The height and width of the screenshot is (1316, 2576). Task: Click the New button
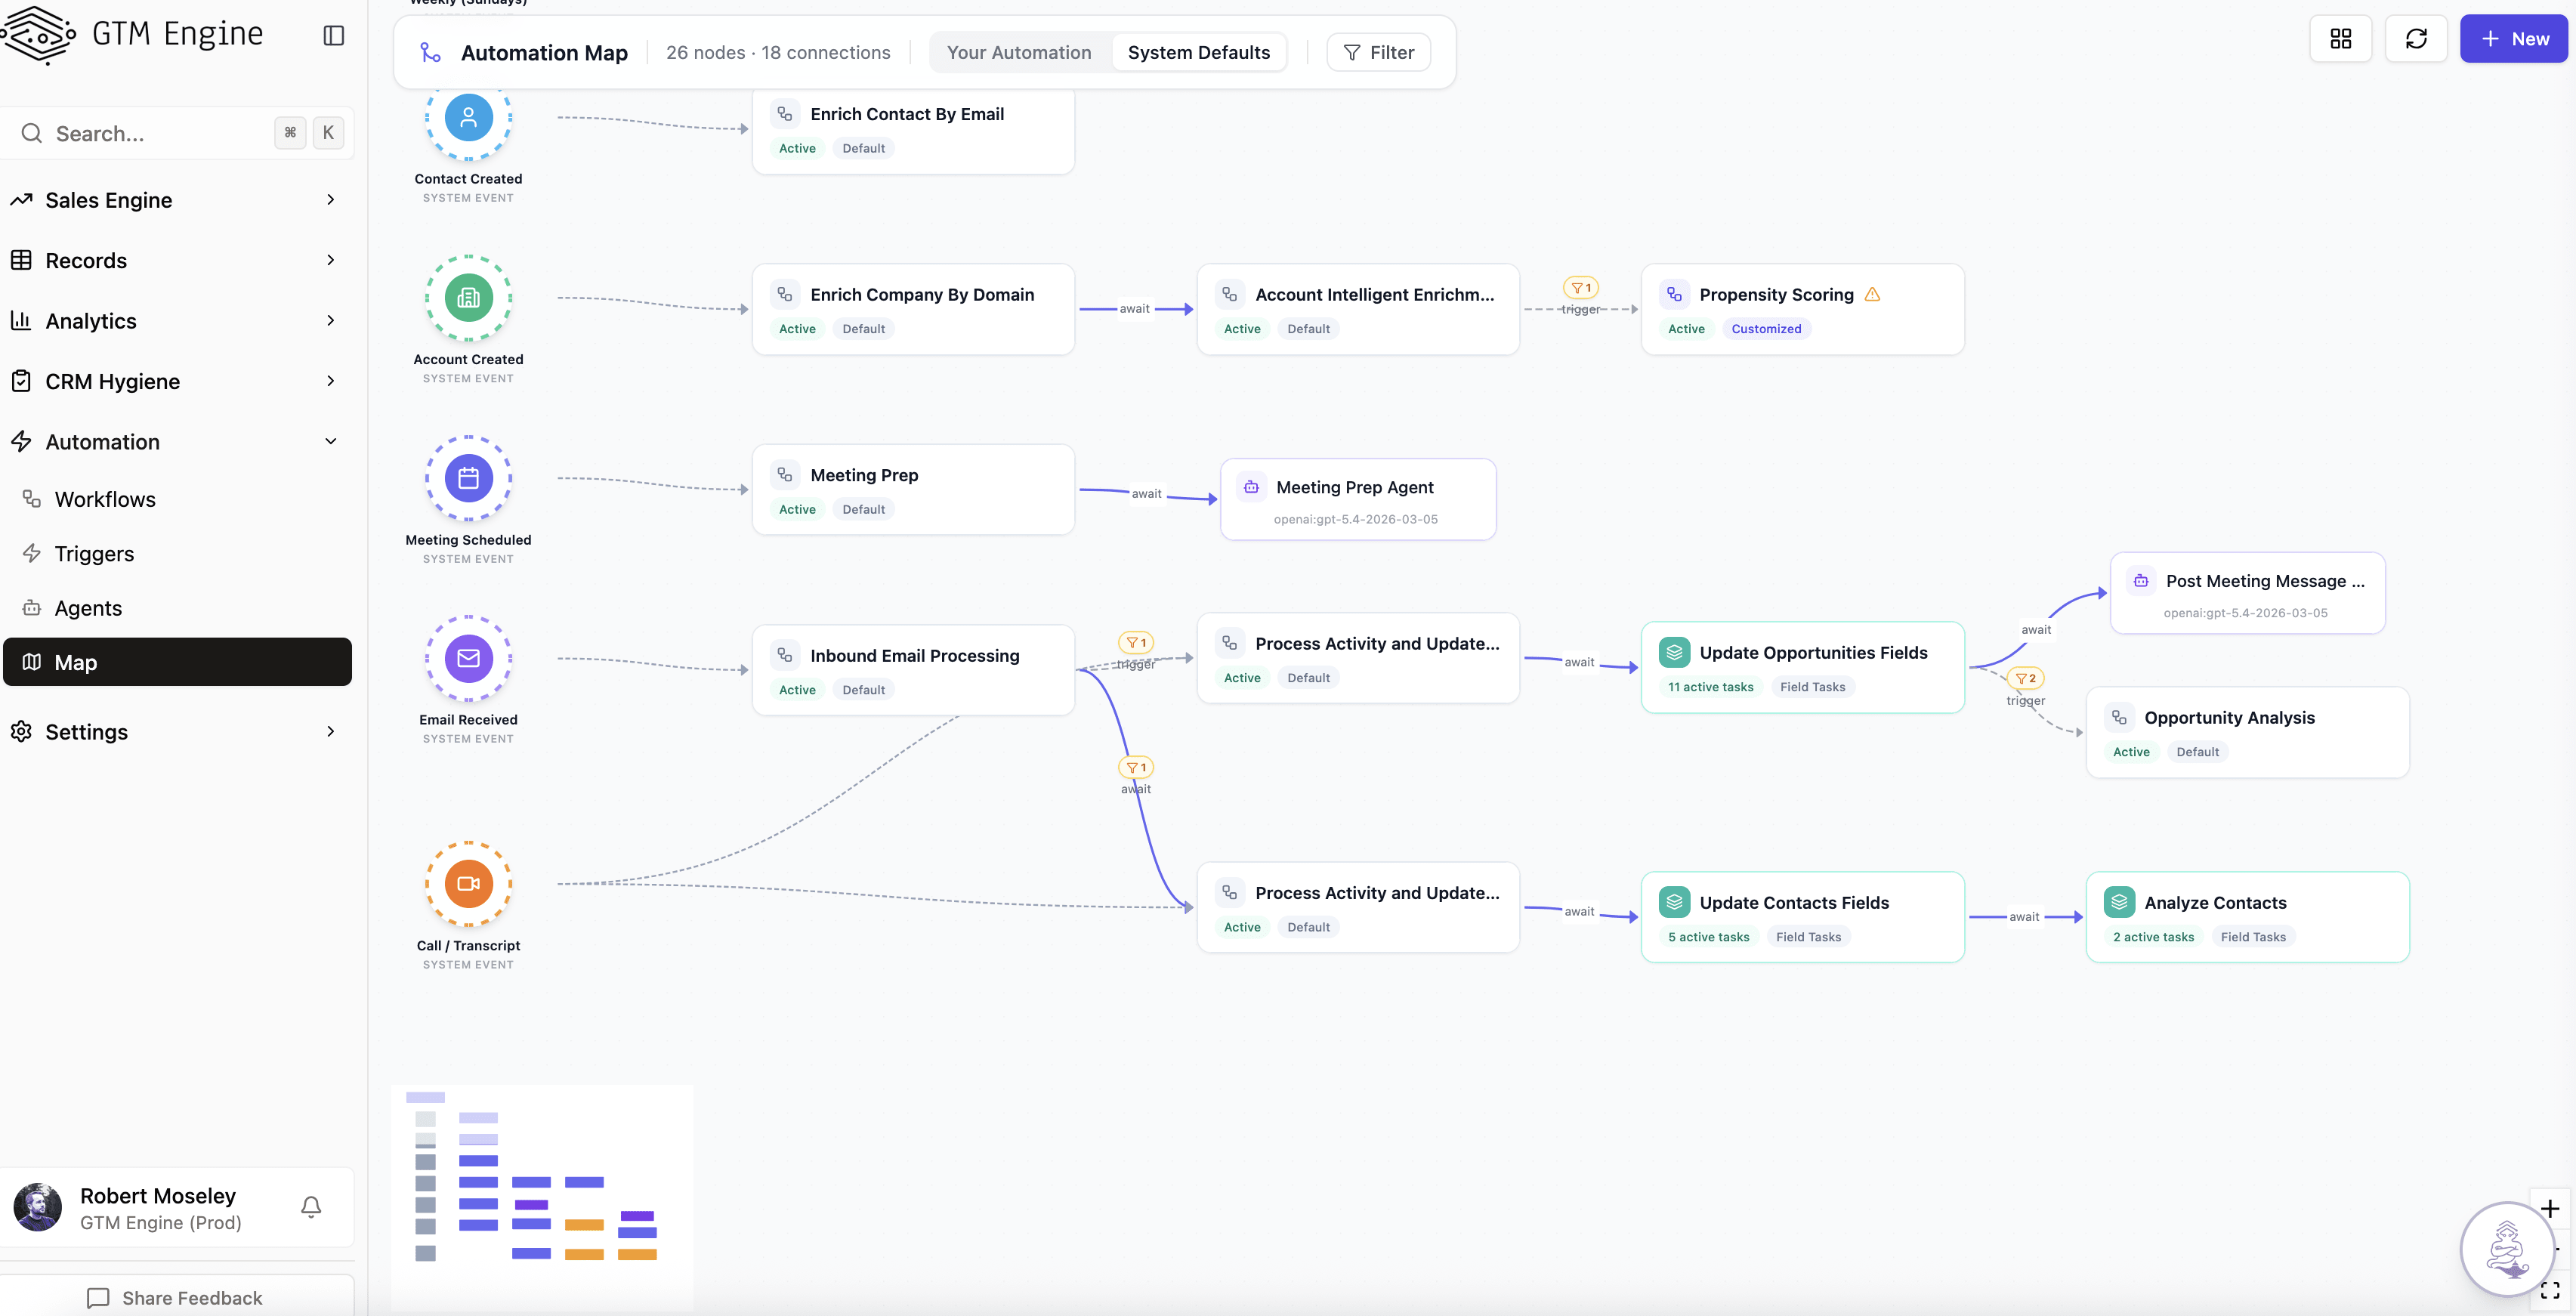pyautogui.click(x=2513, y=39)
